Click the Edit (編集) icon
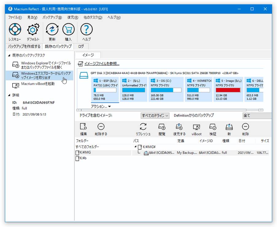 [x=84, y=127]
